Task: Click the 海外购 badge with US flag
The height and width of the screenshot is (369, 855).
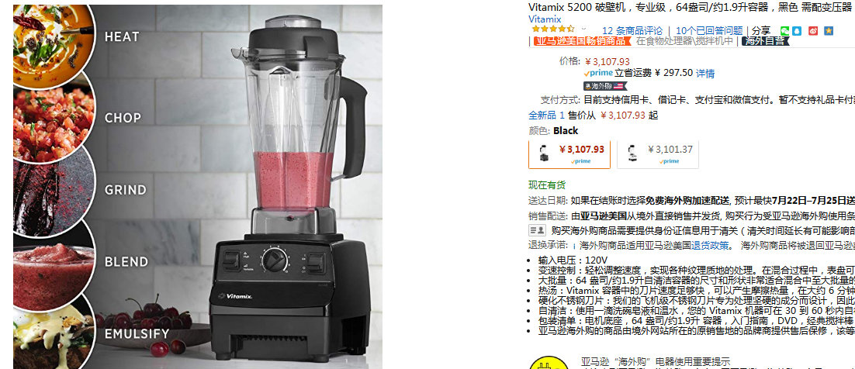Action: click(605, 85)
